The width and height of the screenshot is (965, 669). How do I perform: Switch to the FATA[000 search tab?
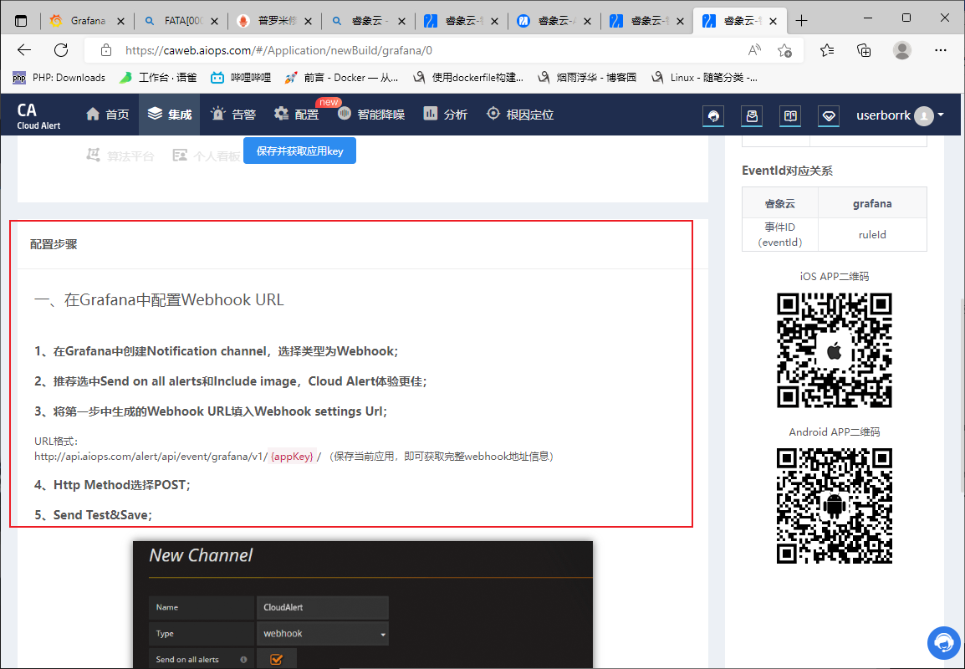pos(180,21)
